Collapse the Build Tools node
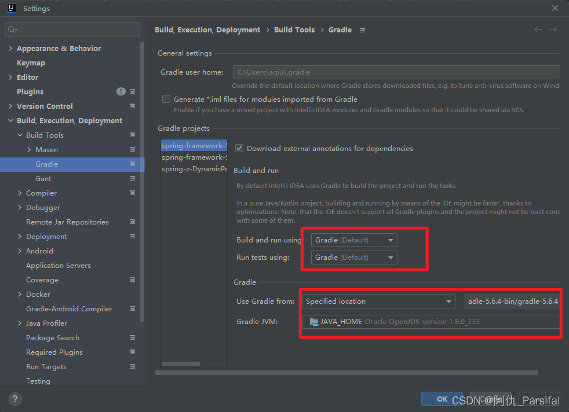Screen dimensions: 569x412 [x=20, y=135]
